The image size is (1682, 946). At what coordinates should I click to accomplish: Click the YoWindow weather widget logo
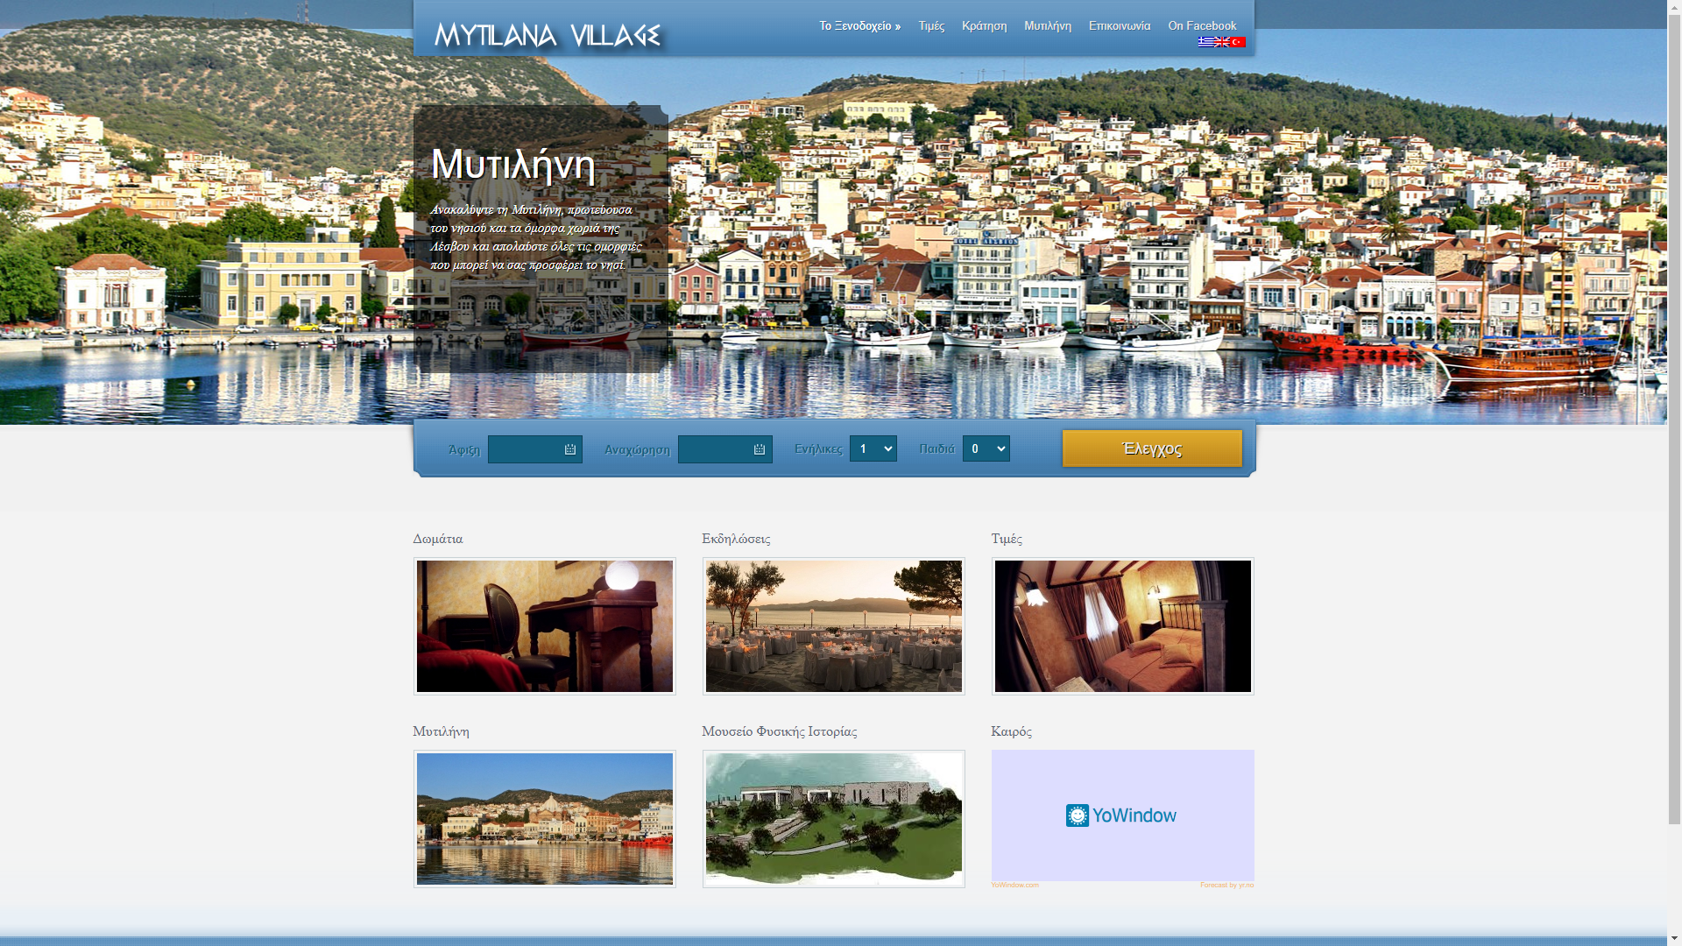1121,815
